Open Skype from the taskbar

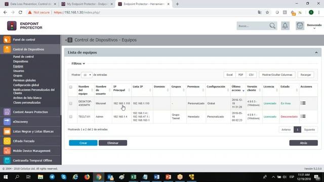(x=64, y=177)
